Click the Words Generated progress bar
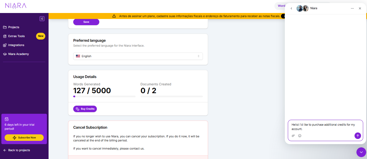The image size is (367, 159). (x=104, y=96)
